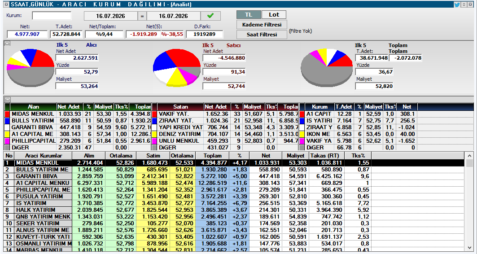The height and width of the screenshot is (254, 477).
Task: Click yellow swatch beside A1 CAPITAL ME
Action: click(x=7, y=134)
